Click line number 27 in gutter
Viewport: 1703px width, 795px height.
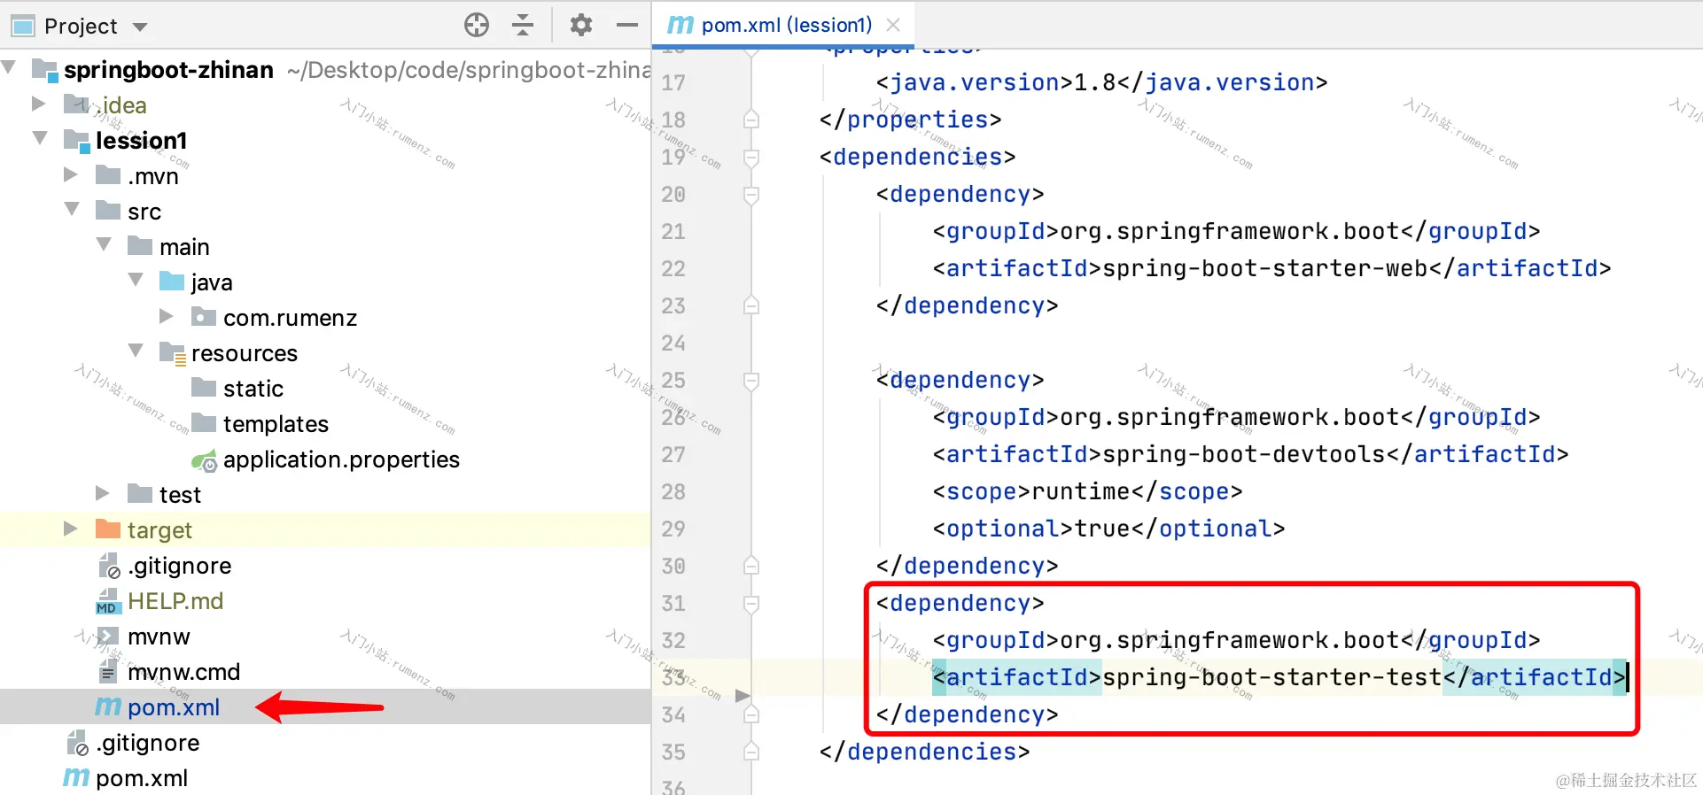[673, 454]
